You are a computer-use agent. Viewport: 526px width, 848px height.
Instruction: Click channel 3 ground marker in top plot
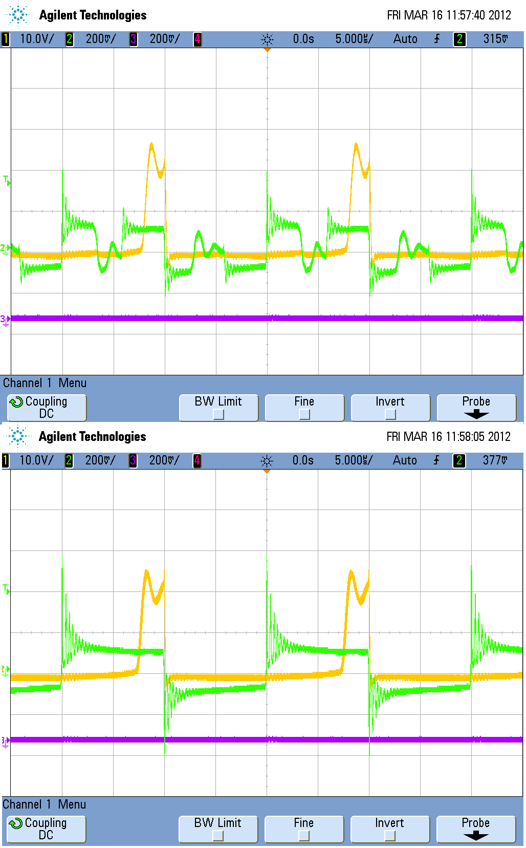5,321
